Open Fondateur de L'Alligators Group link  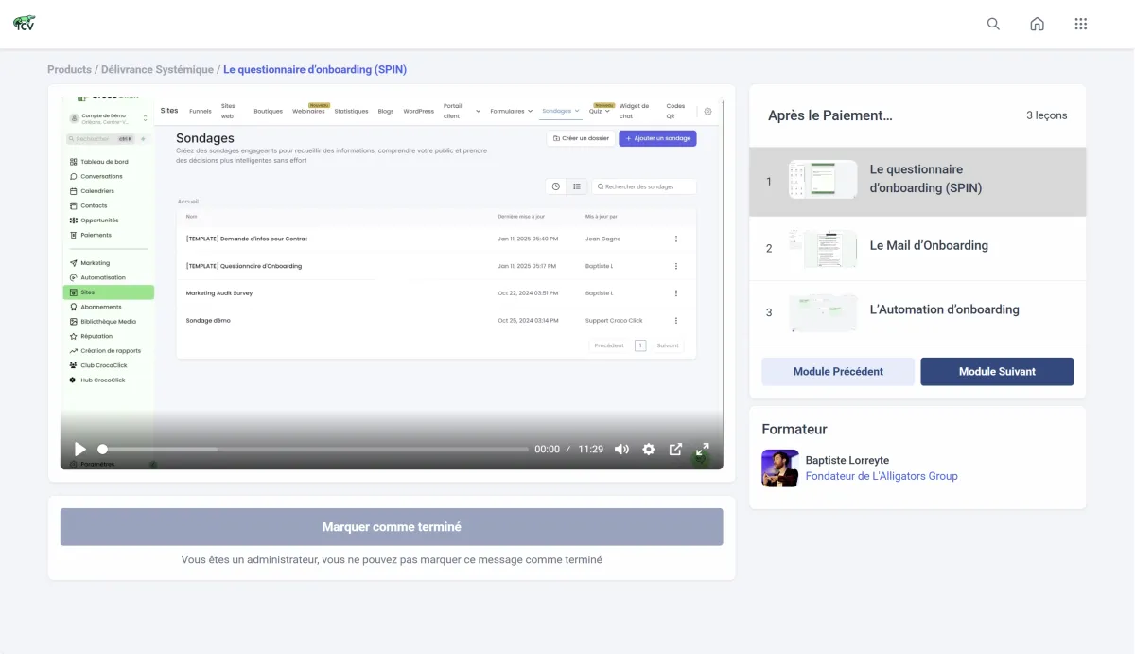click(882, 476)
